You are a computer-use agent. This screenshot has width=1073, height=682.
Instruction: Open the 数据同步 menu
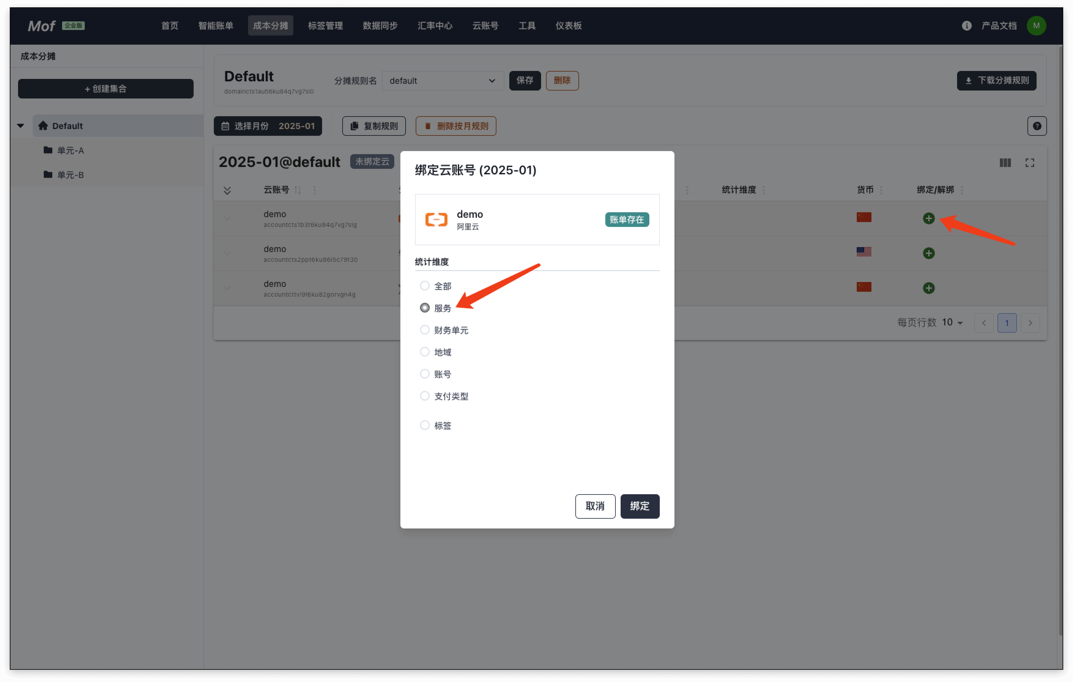(380, 26)
